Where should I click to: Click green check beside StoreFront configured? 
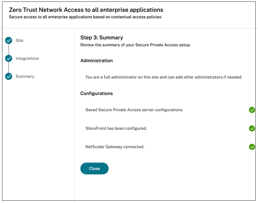click(x=252, y=128)
